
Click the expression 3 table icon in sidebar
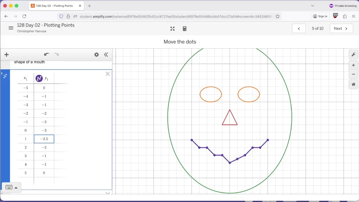(5, 76)
